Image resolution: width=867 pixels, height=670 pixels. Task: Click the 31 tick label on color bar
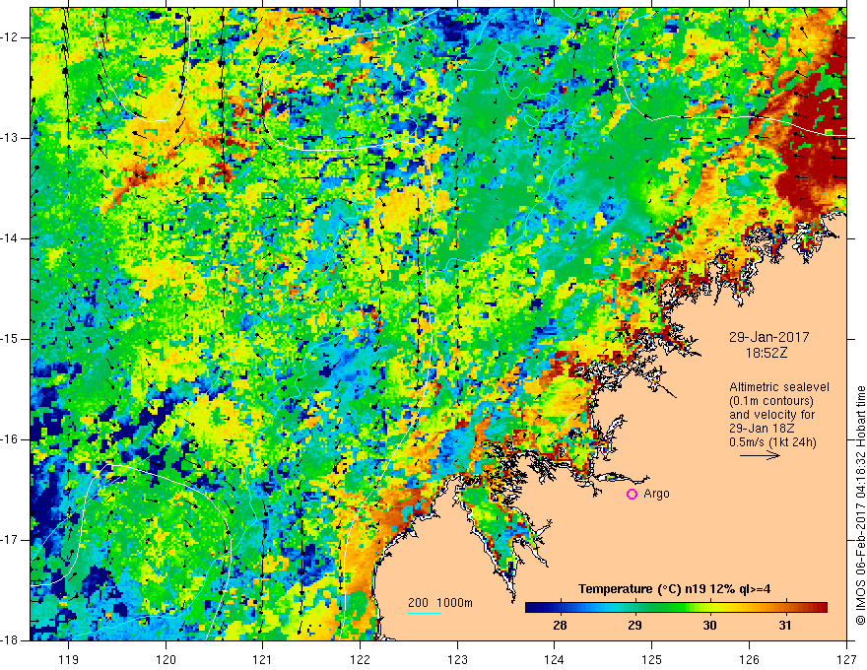click(x=784, y=626)
